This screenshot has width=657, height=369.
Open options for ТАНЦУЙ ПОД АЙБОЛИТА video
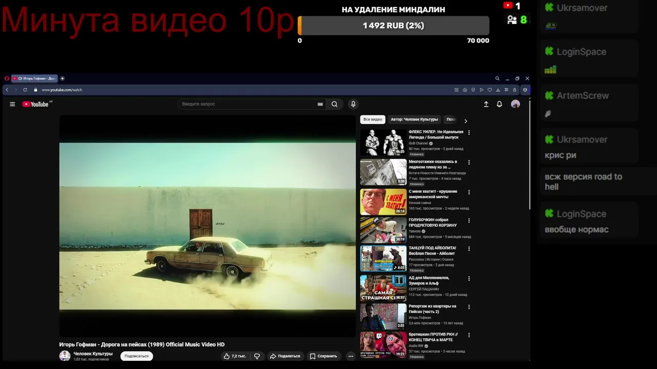pos(469,249)
